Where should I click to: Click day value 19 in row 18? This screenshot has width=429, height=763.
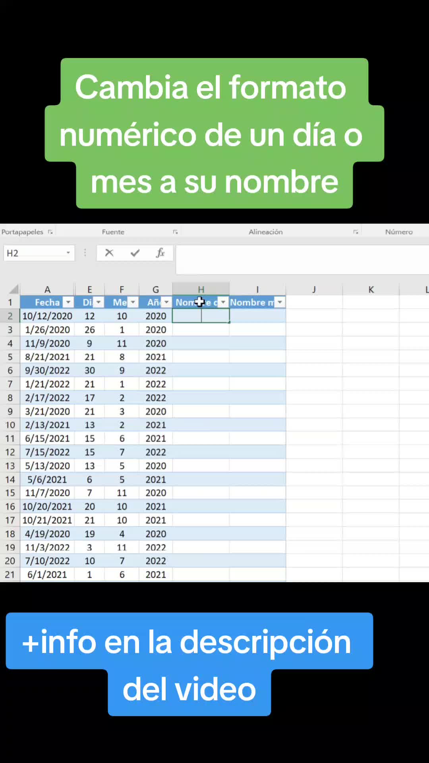coord(89,534)
